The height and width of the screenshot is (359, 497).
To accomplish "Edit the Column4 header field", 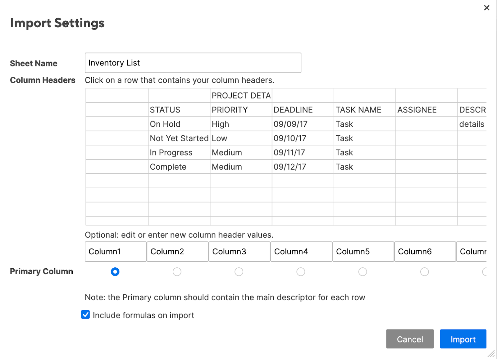I will [301, 252].
